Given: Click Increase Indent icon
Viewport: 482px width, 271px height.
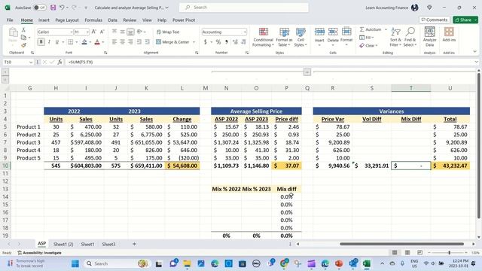Looking at the screenshot, I should tap(148, 42).
